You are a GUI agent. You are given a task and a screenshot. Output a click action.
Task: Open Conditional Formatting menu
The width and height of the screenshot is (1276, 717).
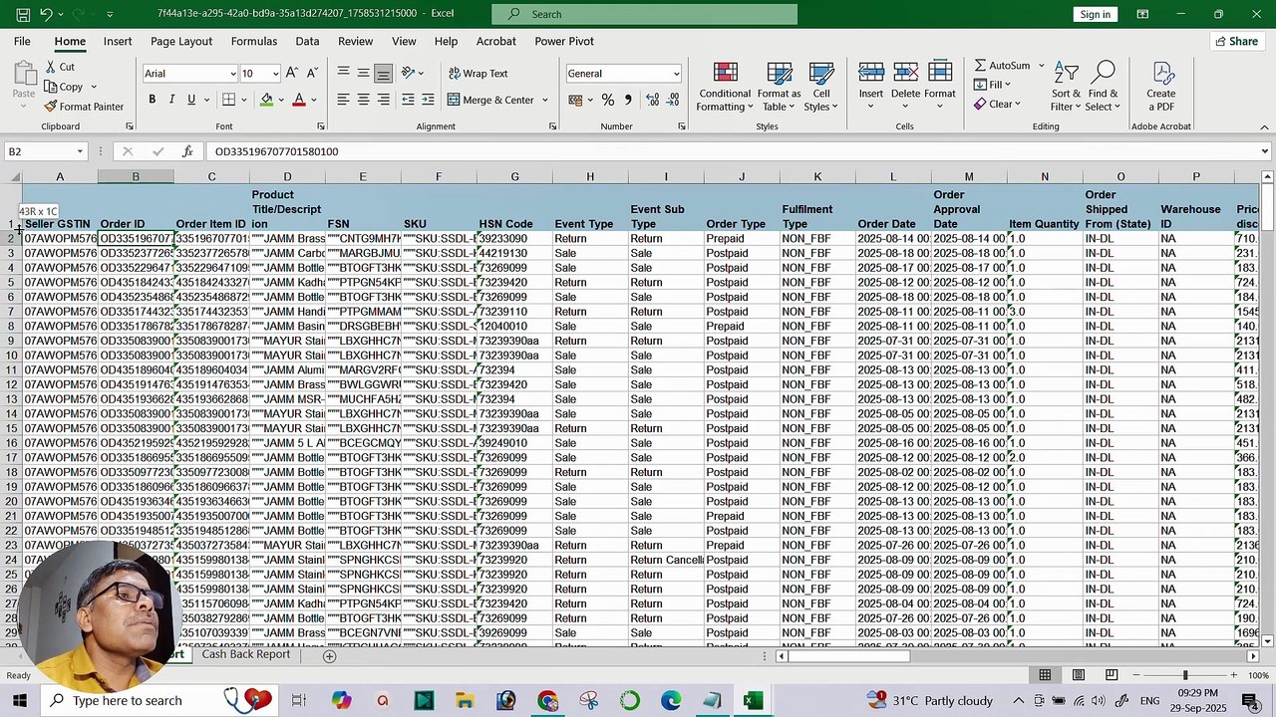tap(725, 87)
